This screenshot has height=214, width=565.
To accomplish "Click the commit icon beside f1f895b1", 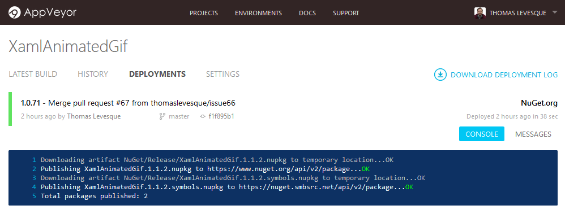I will coord(203,116).
